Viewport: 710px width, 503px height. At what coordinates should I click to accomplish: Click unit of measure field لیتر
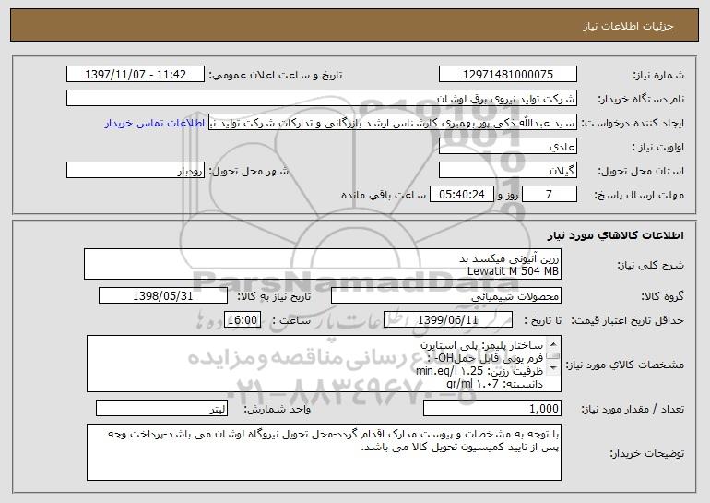pyautogui.click(x=161, y=408)
